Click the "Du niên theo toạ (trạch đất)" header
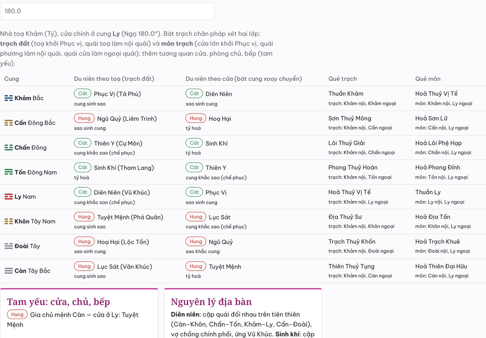This screenshot has height=338, width=486. coord(114,79)
